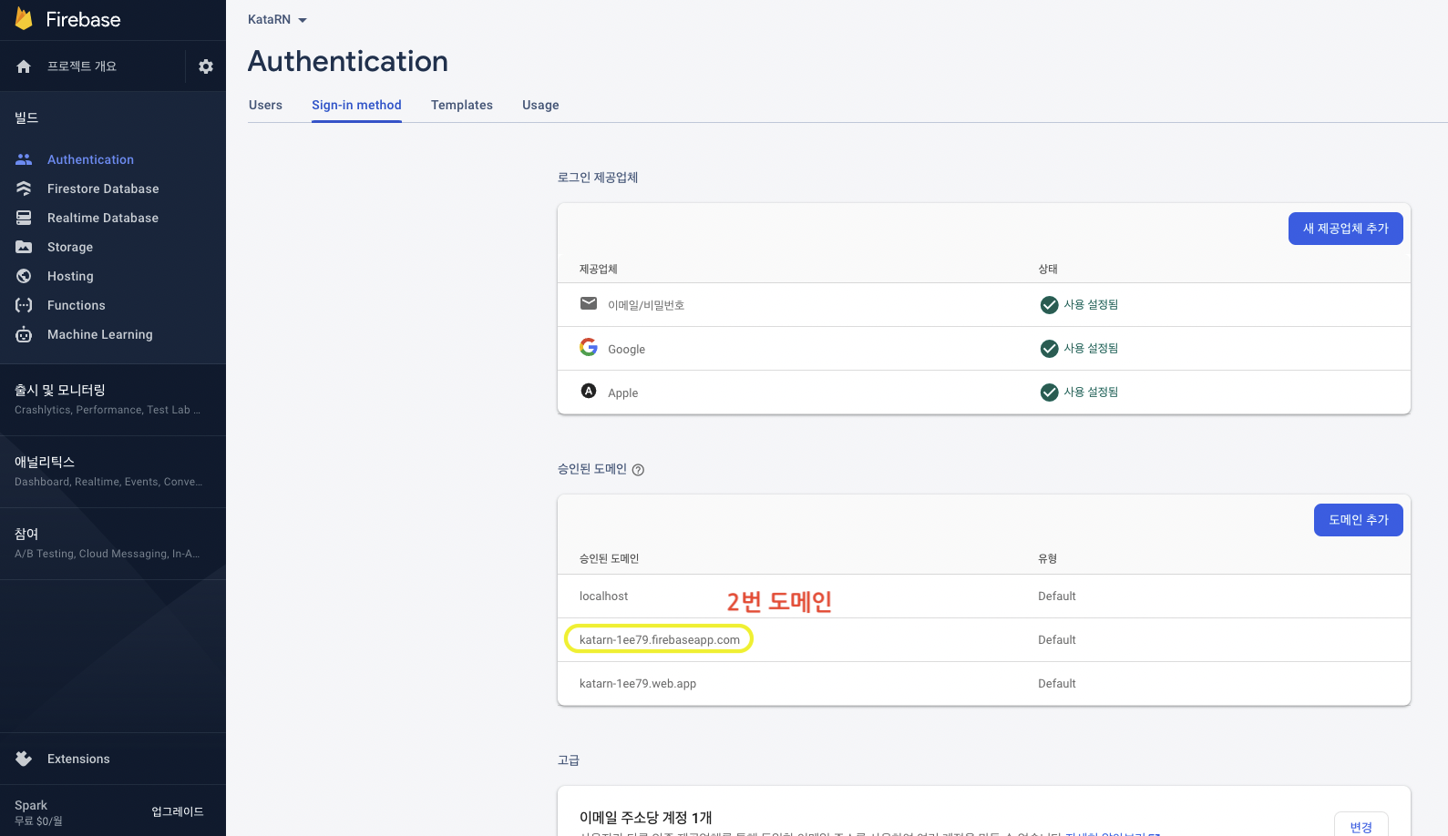This screenshot has height=836, width=1448.
Task: Click the 새 제공업체 추가 button
Action: click(x=1345, y=229)
